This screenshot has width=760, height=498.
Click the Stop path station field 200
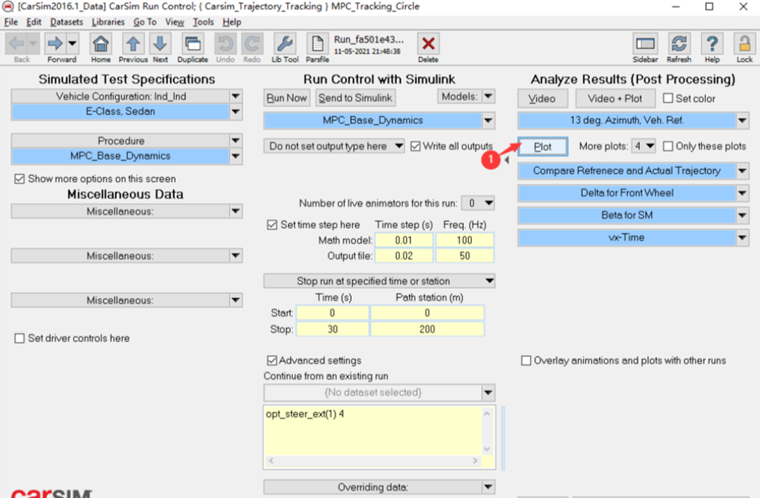pos(427,329)
